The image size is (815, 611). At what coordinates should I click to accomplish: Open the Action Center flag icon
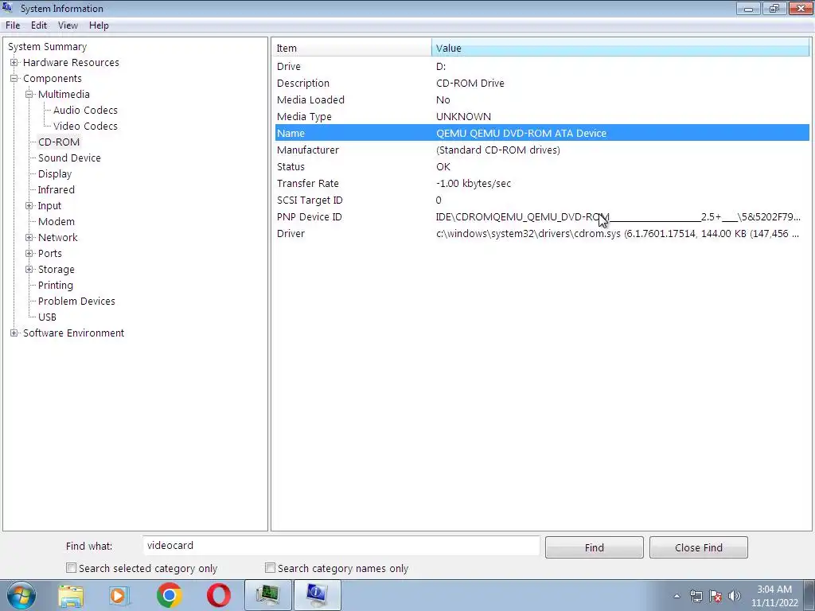(x=716, y=596)
